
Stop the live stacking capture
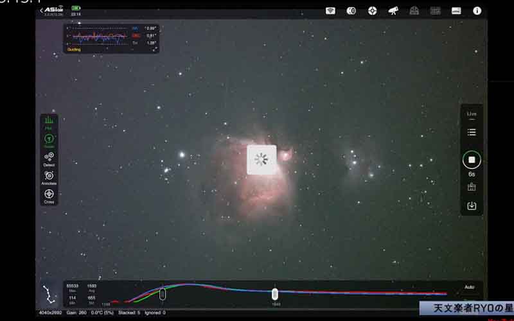(x=472, y=159)
